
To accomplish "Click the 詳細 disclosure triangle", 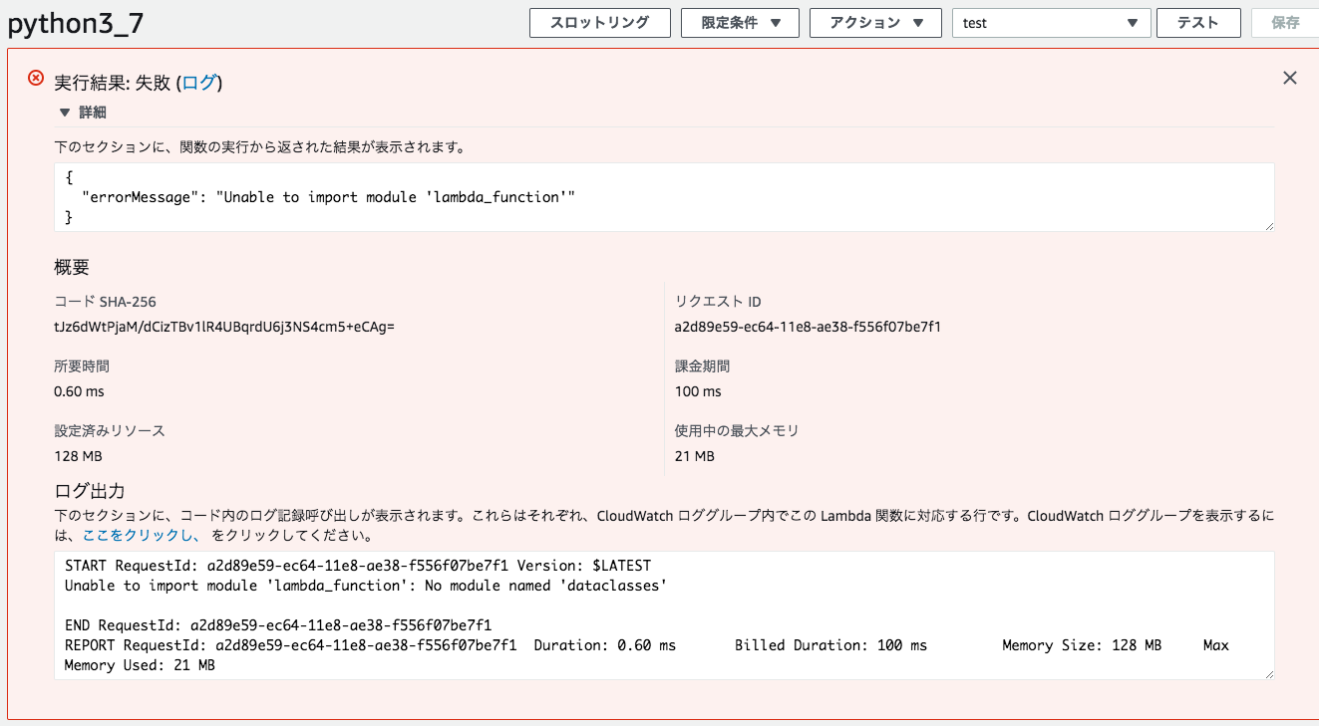I will tap(65, 113).
